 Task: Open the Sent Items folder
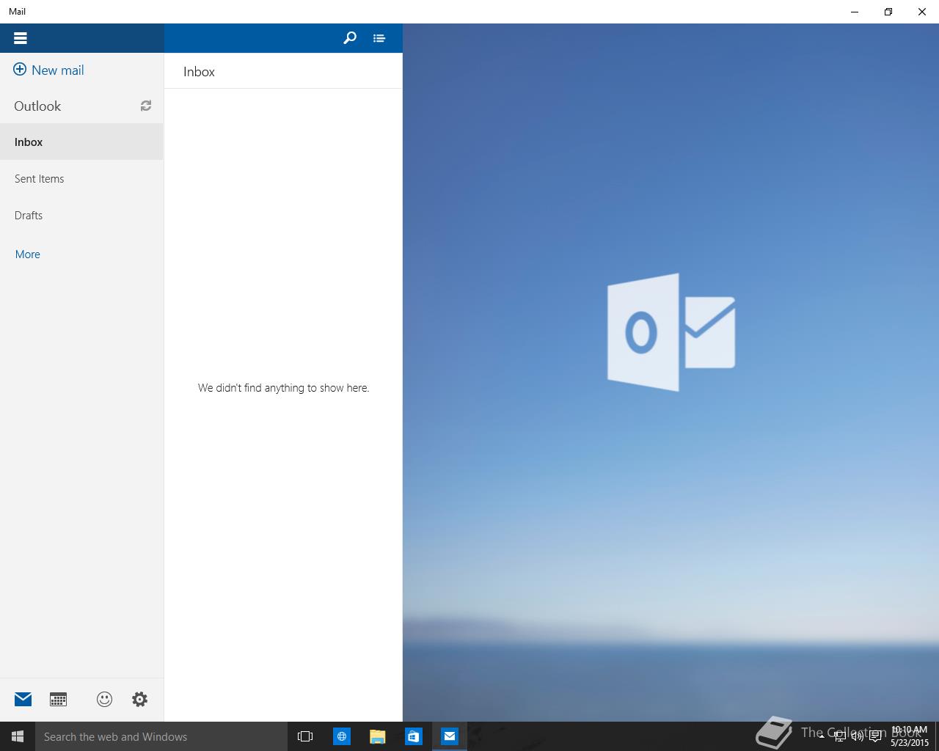pos(81,179)
